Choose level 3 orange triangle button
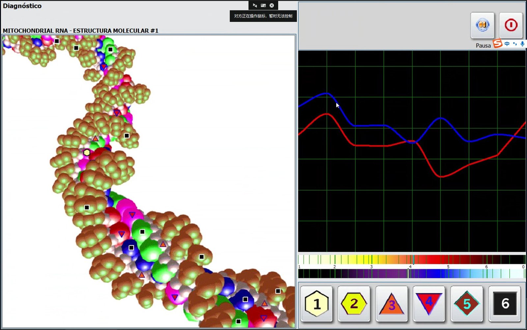527x330 pixels. click(392, 304)
